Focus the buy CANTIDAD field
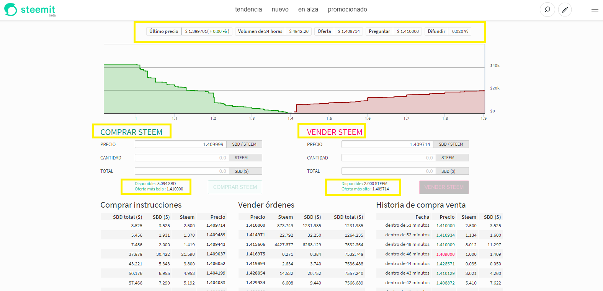This screenshot has width=603, height=291. pos(182,158)
